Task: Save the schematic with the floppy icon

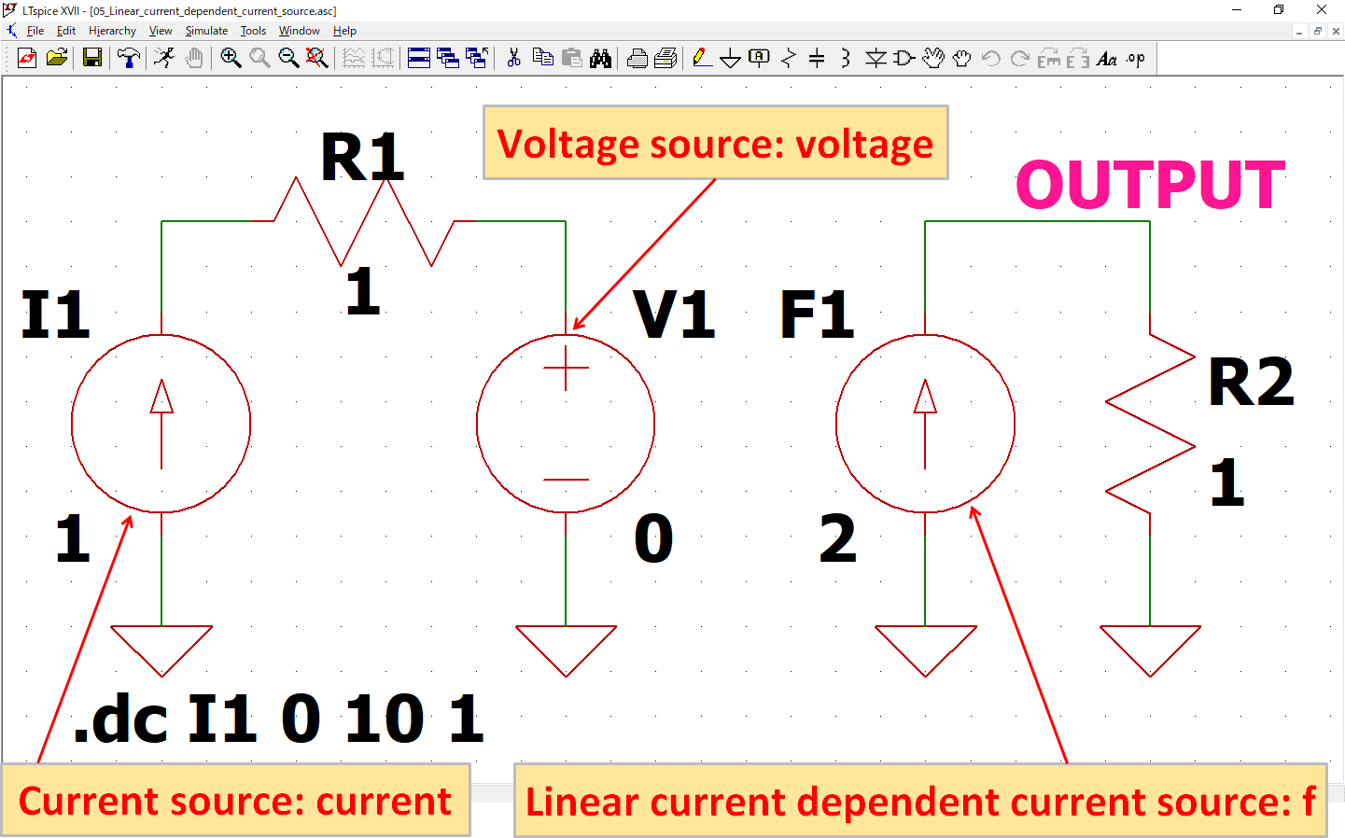Action: tap(91, 58)
